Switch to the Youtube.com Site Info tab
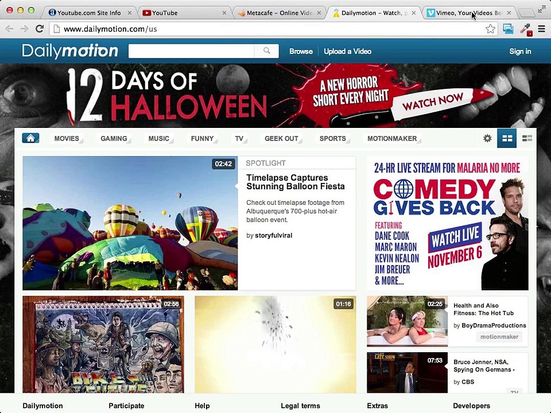 [x=90, y=13]
